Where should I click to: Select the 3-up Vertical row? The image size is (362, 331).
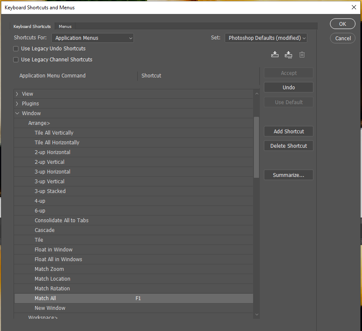134,182
